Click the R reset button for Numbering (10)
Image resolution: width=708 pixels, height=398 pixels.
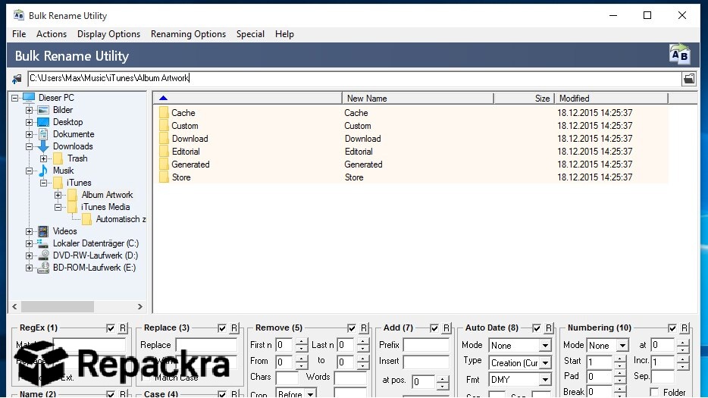[x=685, y=328]
